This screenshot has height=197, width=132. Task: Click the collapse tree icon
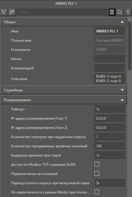coord(12,12)
